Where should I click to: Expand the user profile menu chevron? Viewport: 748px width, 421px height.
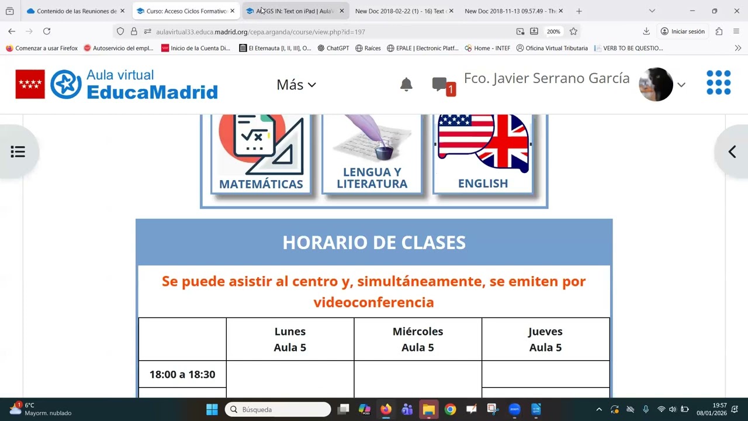point(681,85)
